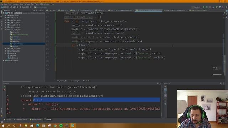Start the Debug button in toolbar

coord(207,7)
